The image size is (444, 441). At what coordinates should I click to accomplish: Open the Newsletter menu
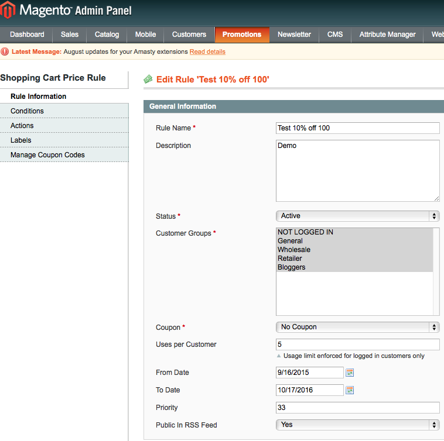pyautogui.click(x=294, y=35)
